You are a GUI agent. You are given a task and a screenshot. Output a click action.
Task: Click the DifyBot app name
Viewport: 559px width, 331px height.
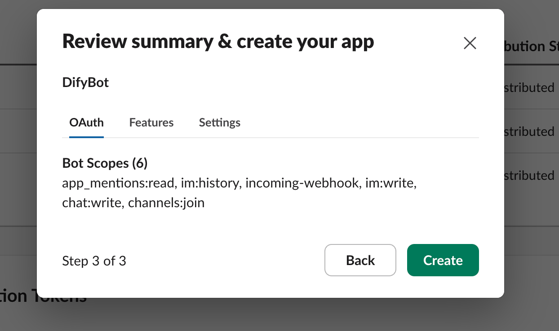85,83
